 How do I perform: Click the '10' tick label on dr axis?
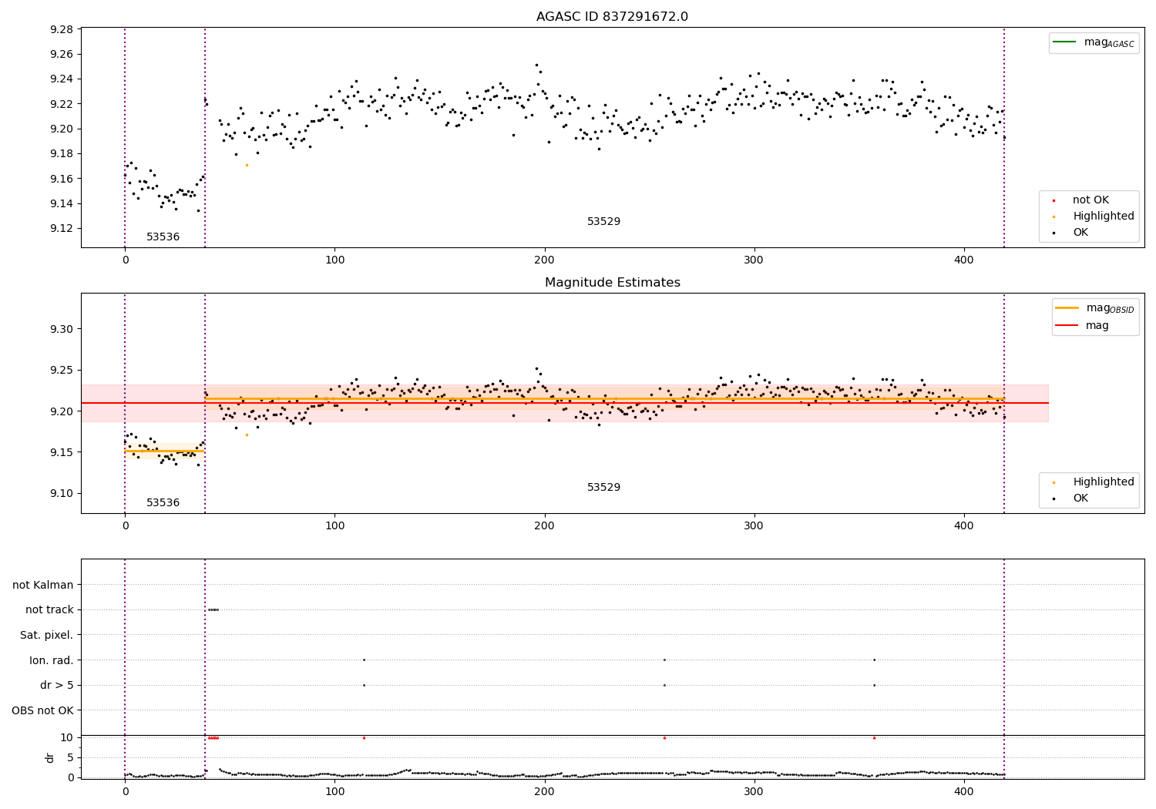coord(67,737)
